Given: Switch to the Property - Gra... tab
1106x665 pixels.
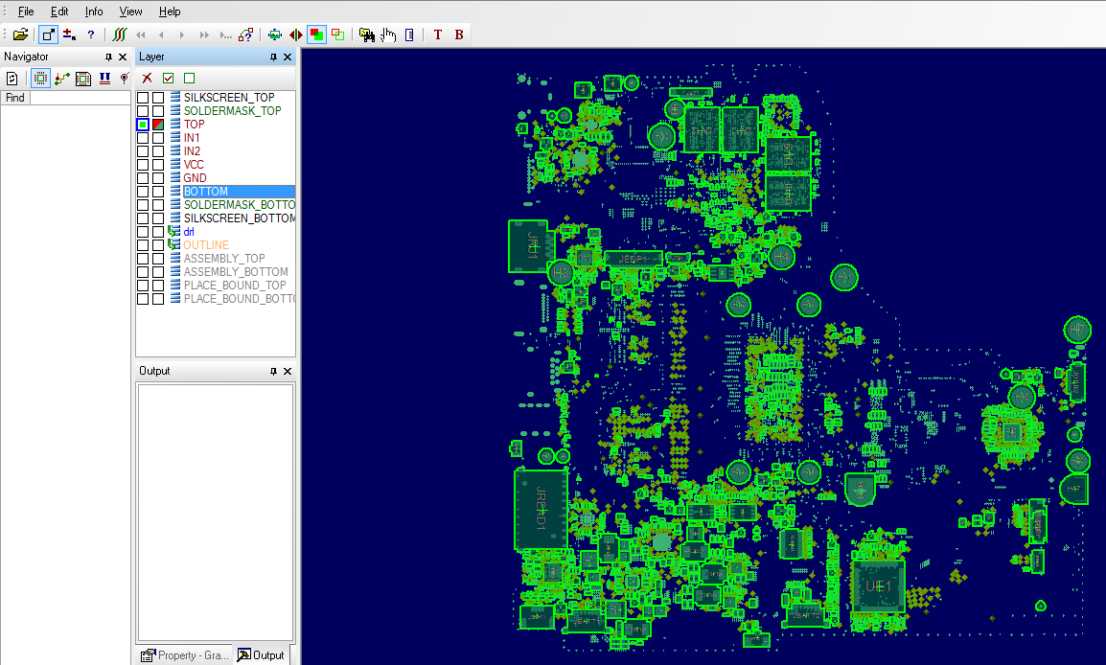Looking at the screenshot, I should tap(185, 655).
